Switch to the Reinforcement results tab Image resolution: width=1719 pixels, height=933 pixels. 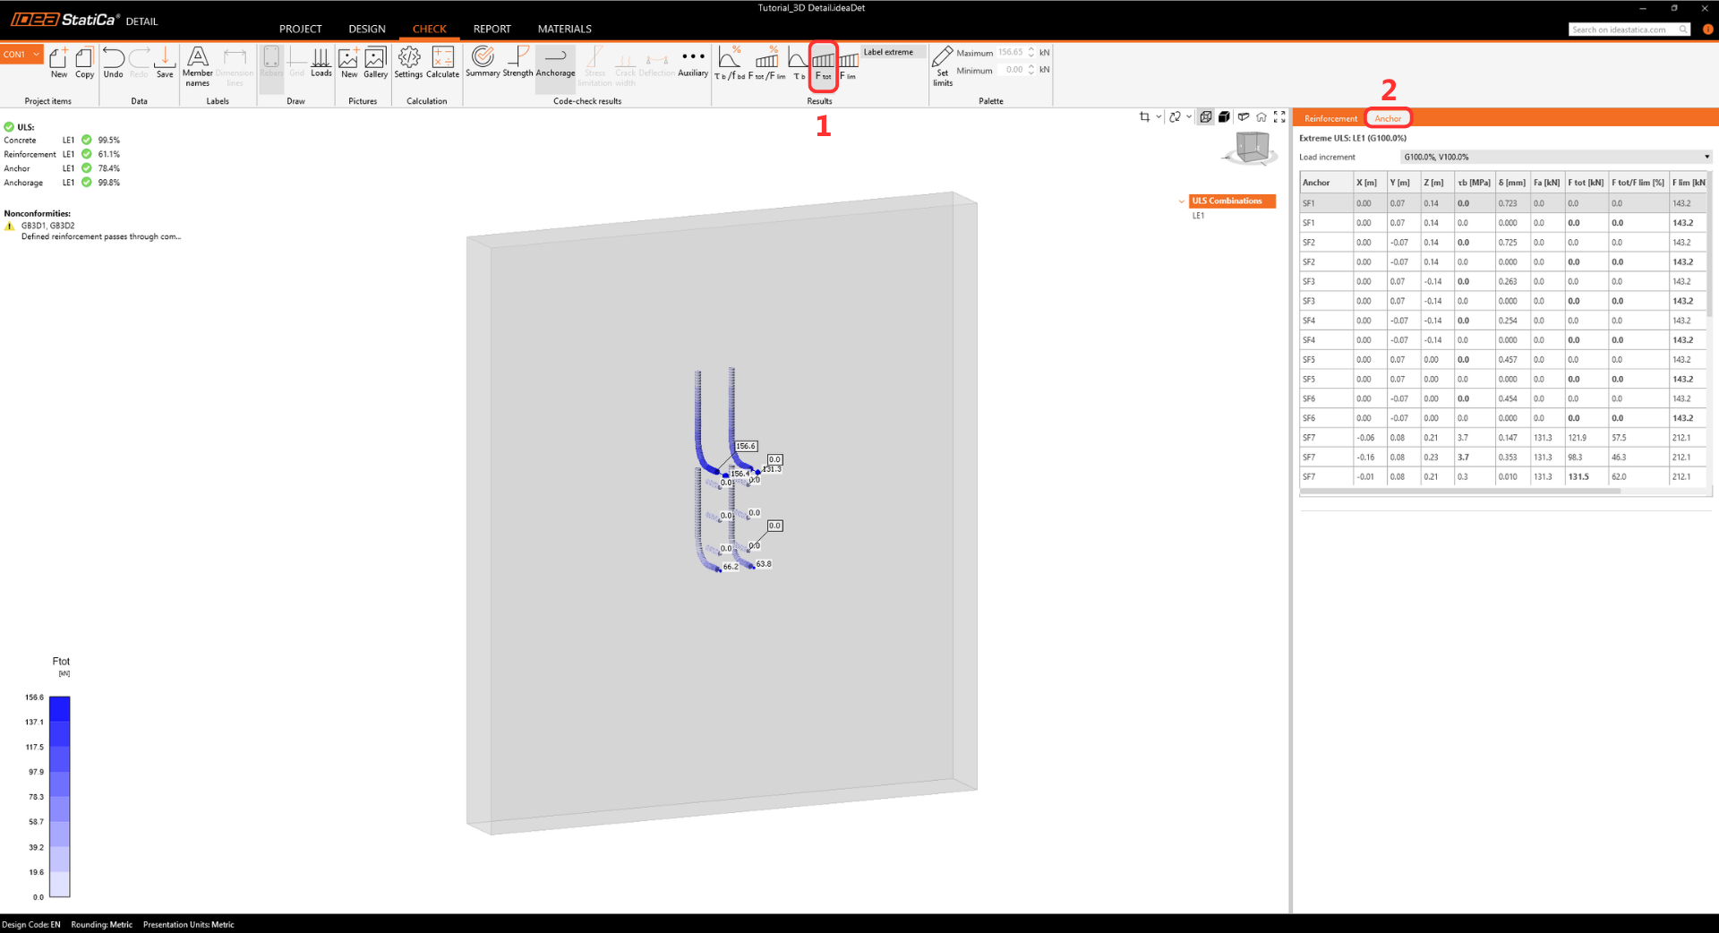(1330, 118)
